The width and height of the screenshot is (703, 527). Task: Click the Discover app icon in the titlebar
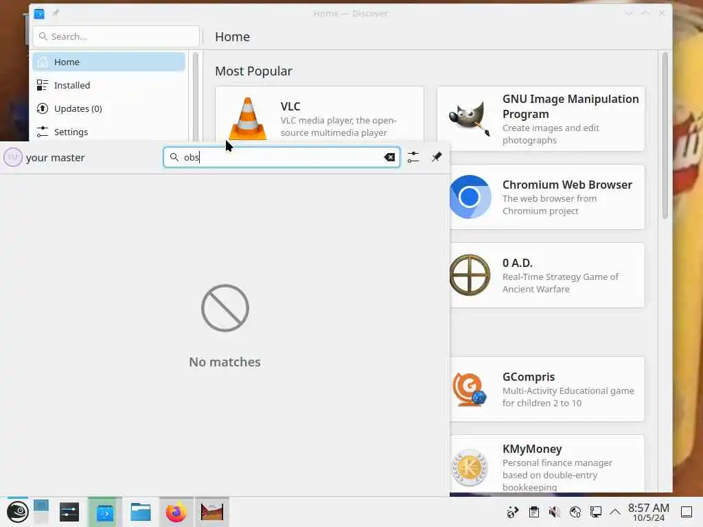coord(39,14)
